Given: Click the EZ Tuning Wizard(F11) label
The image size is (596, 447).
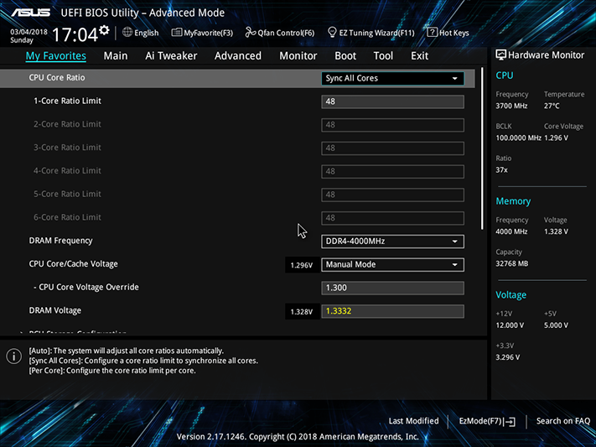Looking at the screenshot, I should (376, 33).
